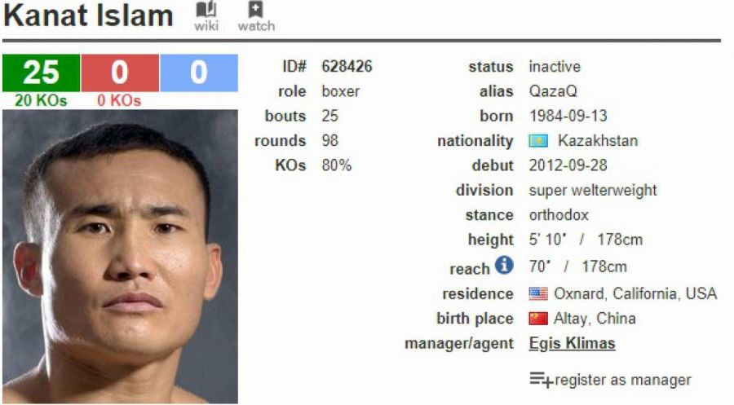Click the reach info icon
Viewport: 734px width, 405px height.
[504, 265]
